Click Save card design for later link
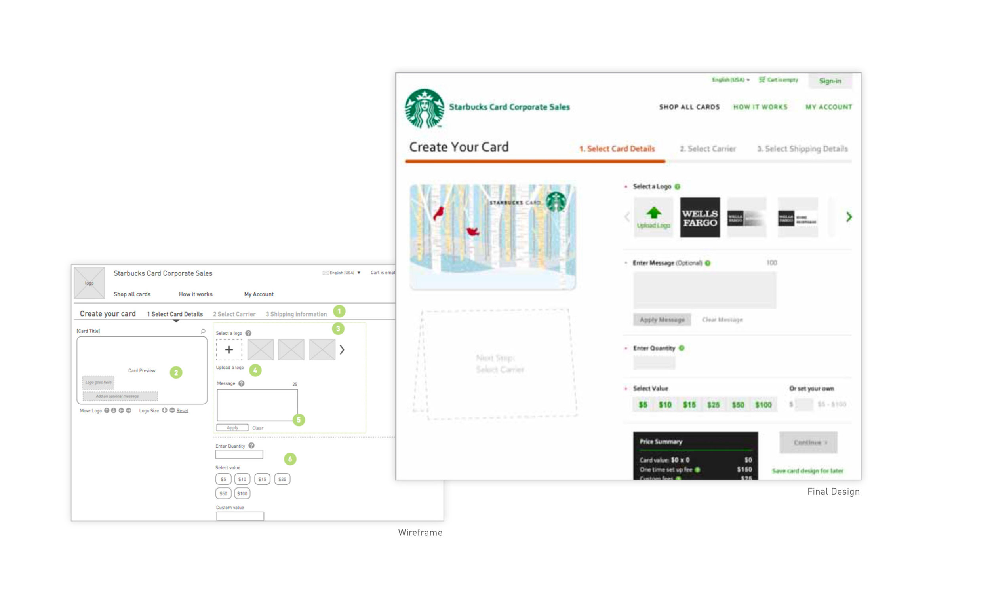The width and height of the screenshot is (990, 607). pyautogui.click(x=807, y=471)
